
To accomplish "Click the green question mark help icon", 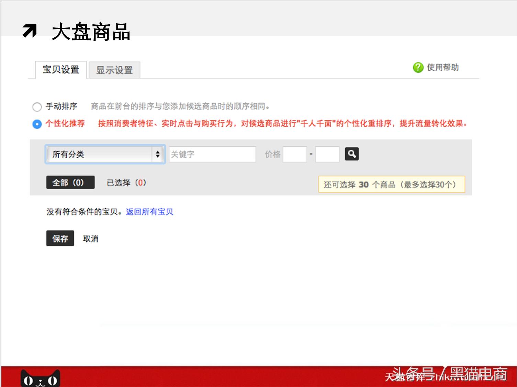I will click(x=417, y=67).
